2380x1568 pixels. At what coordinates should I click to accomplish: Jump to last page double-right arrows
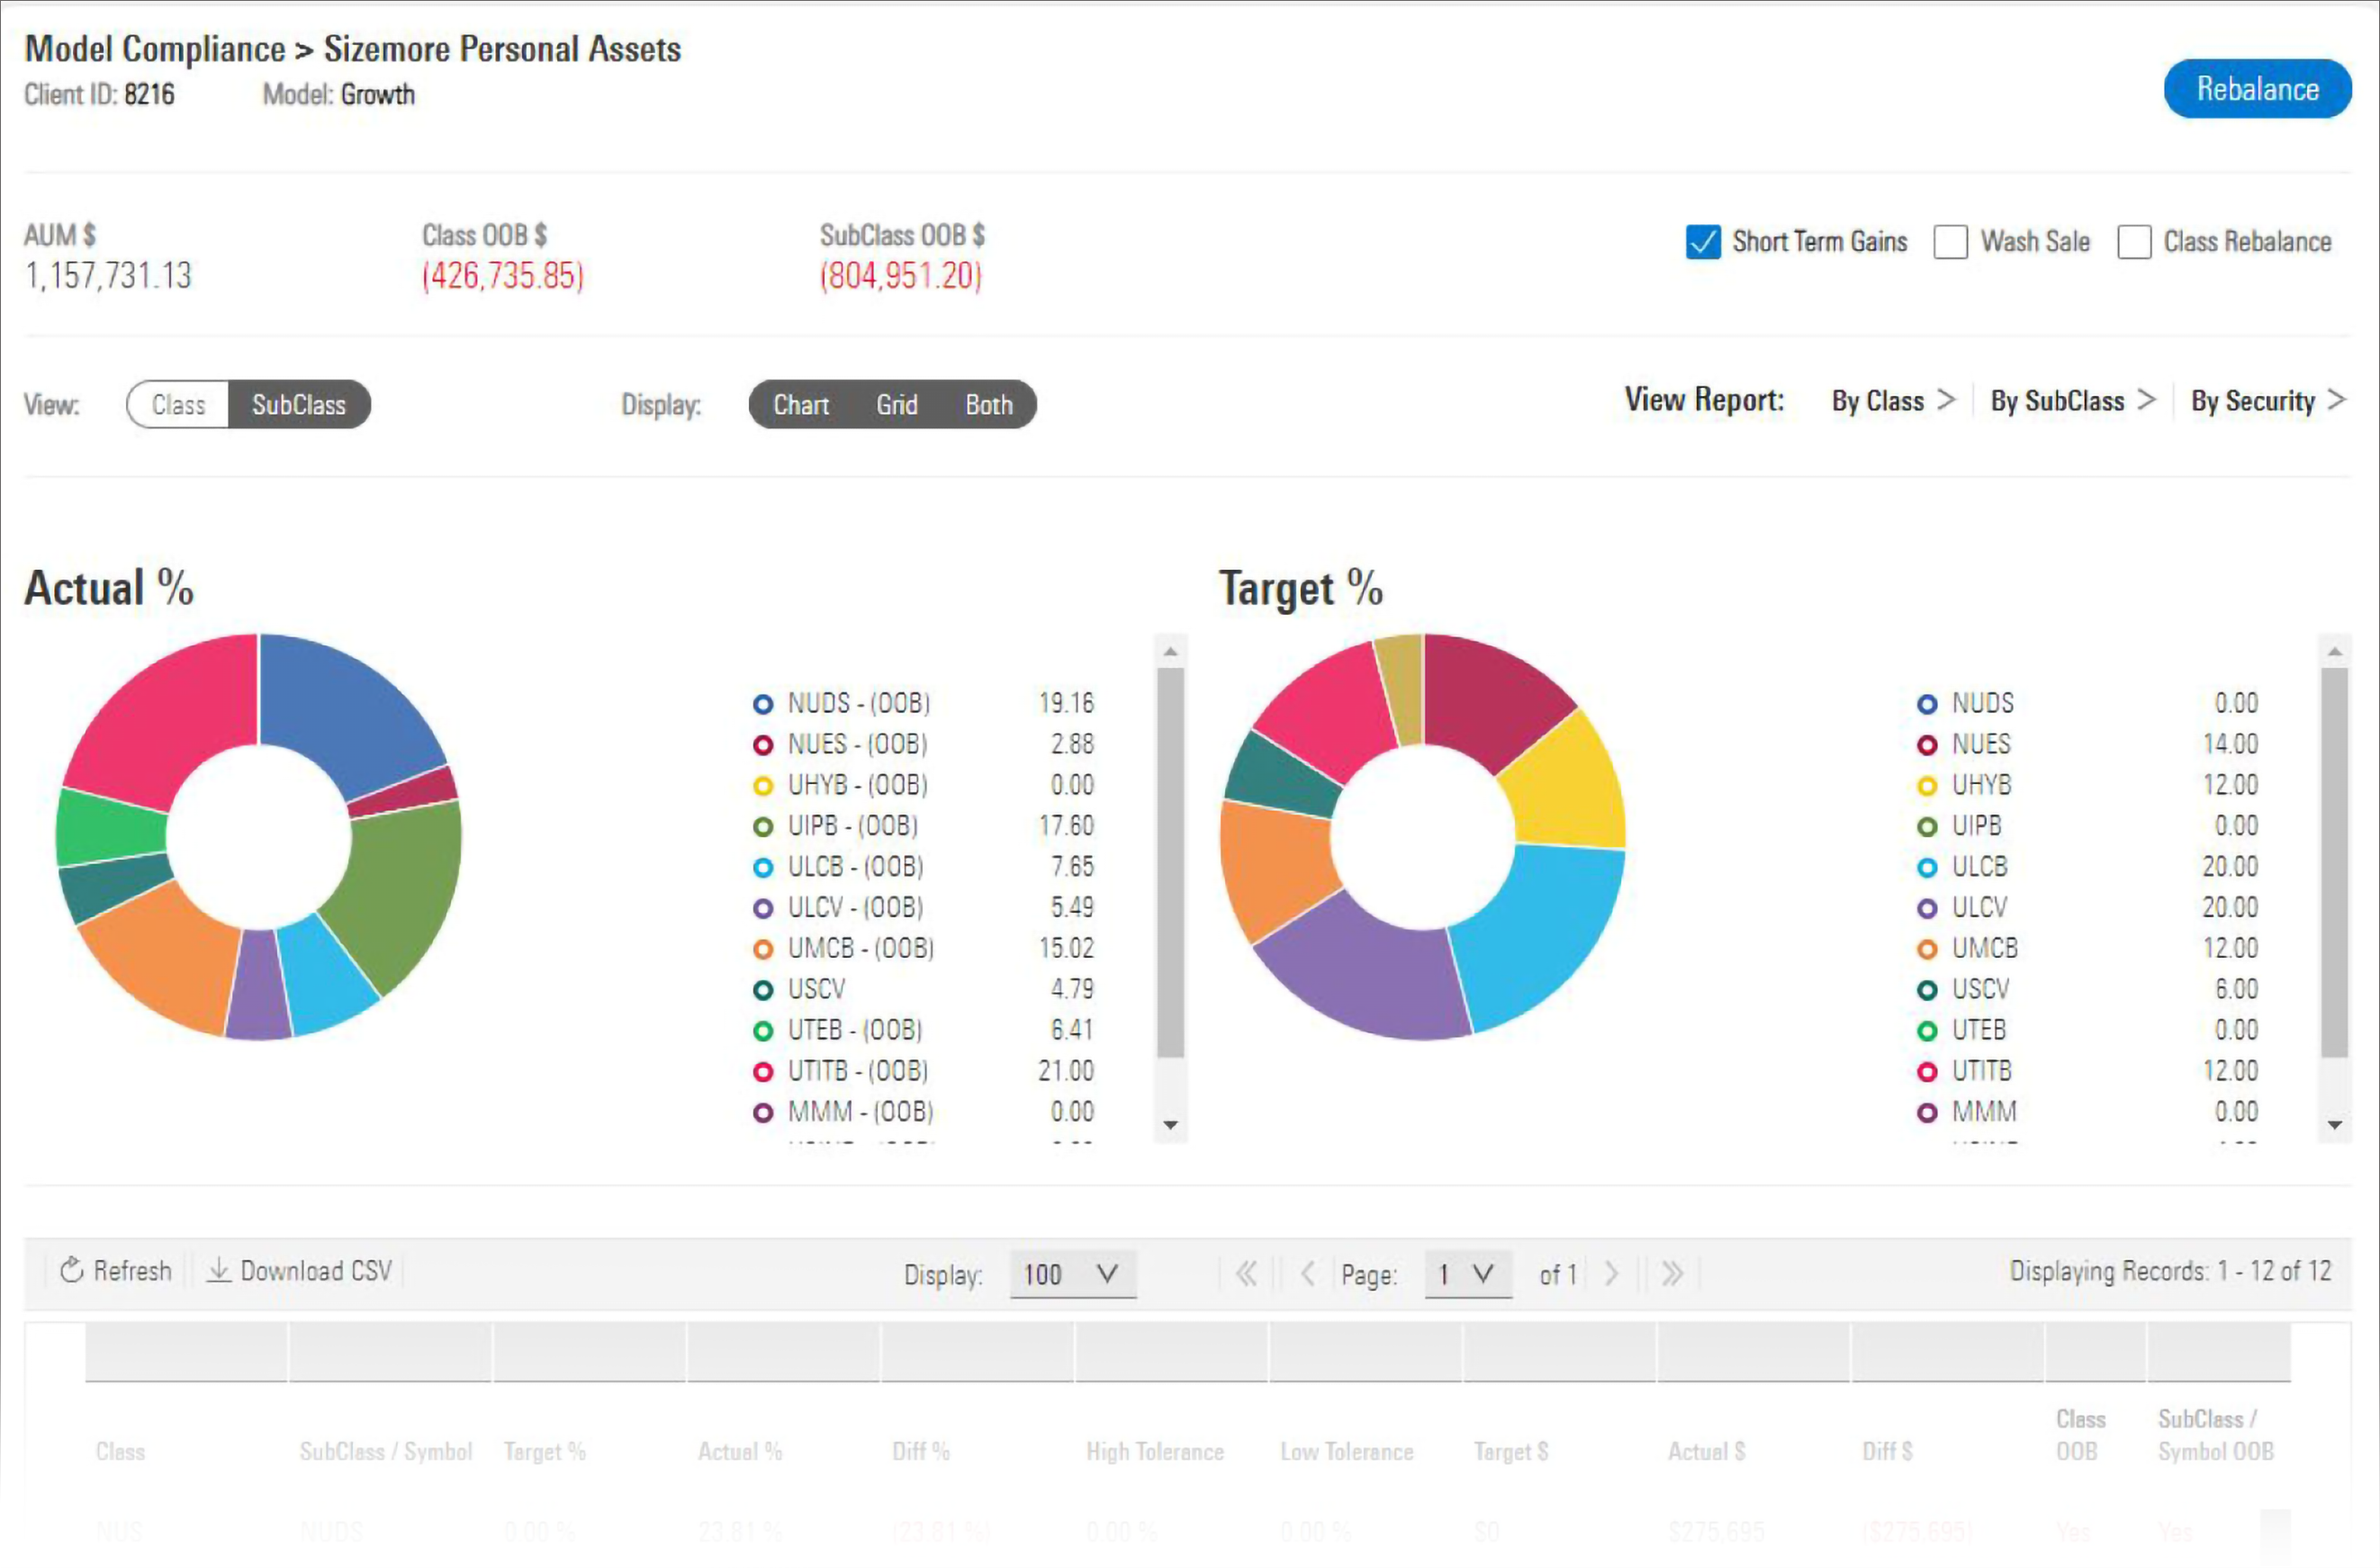(1672, 1273)
